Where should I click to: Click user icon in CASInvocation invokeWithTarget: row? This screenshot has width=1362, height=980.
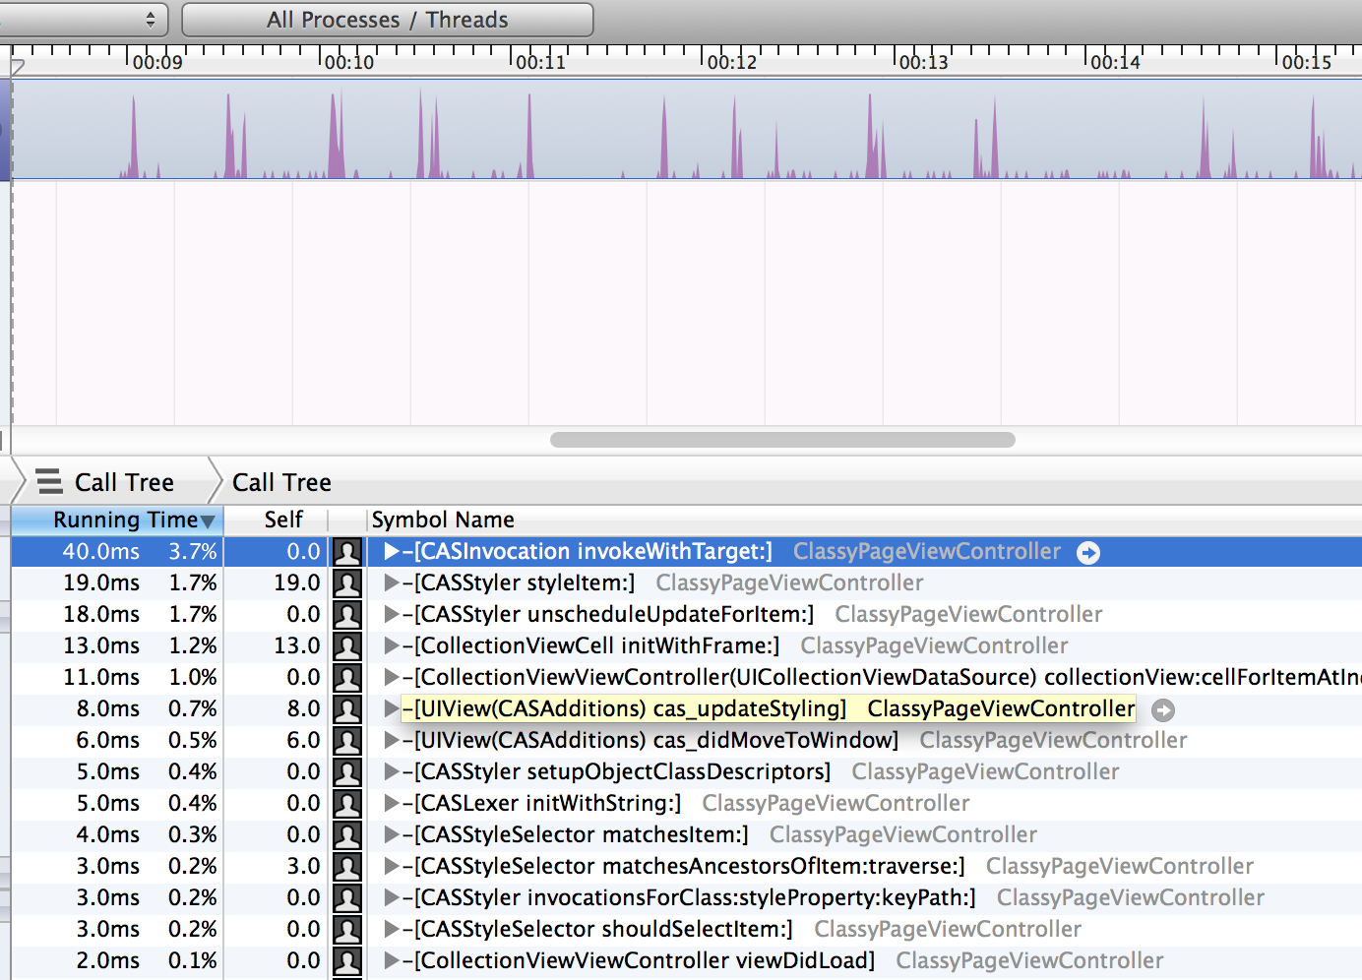point(347,552)
